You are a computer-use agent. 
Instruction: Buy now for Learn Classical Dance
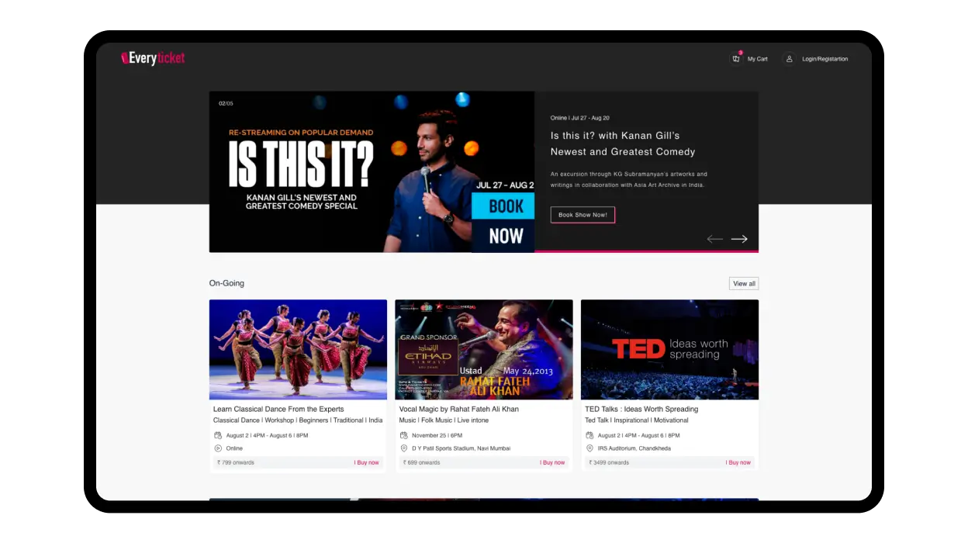tap(367, 462)
